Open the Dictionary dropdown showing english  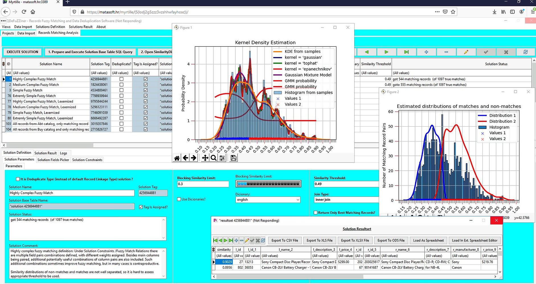(x=268, y=200)
